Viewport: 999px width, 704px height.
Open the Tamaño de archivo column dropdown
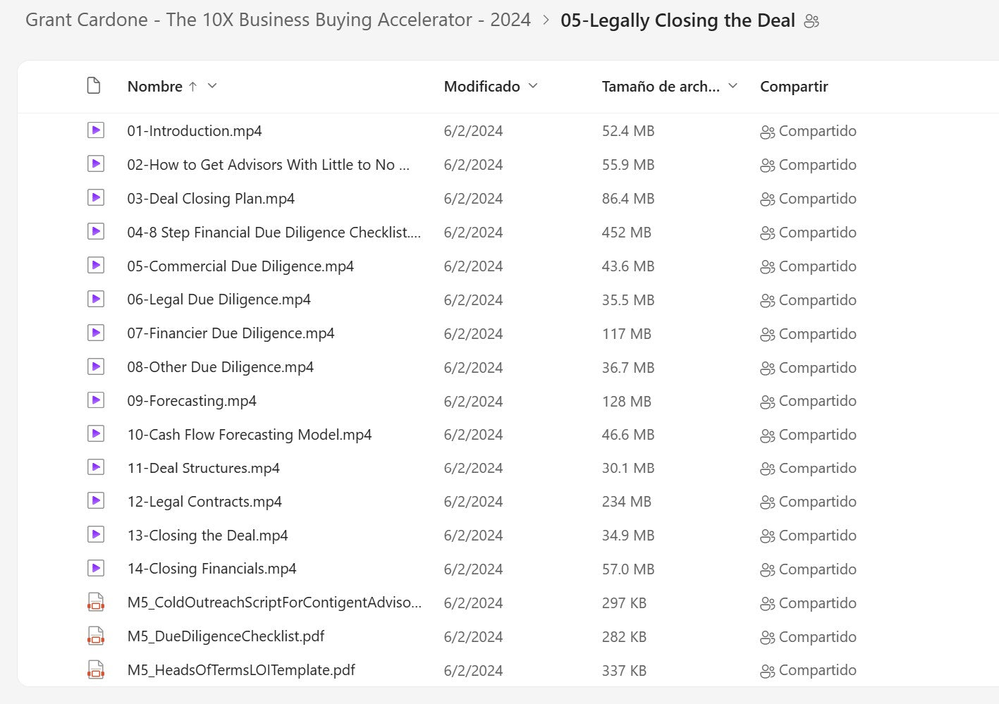tap(733, 86)
